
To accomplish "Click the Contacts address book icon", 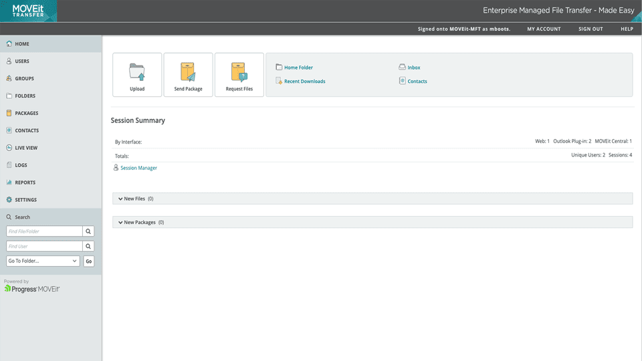I will (402, 81).
